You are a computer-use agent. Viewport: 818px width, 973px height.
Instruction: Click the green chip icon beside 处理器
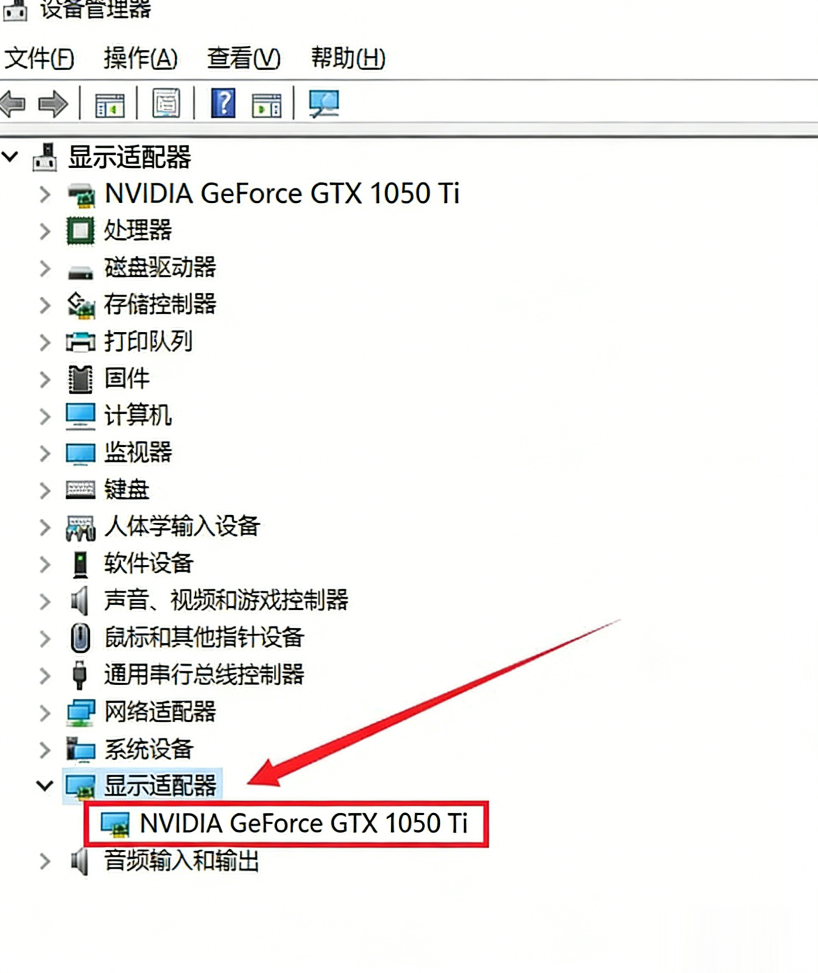pos(80,231)
